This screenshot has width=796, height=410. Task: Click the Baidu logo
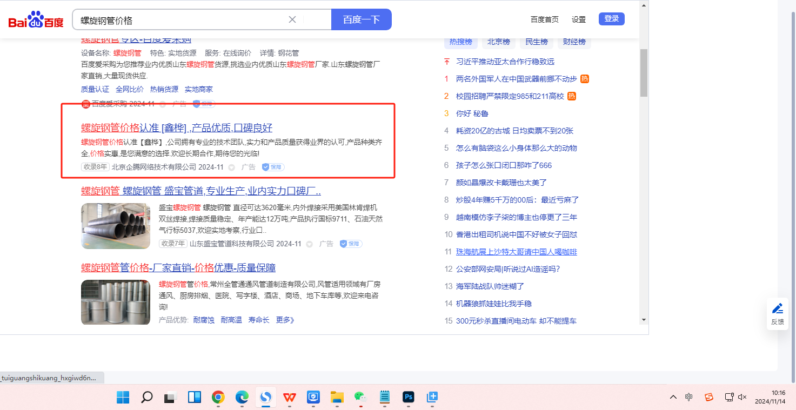coord(36,21)
